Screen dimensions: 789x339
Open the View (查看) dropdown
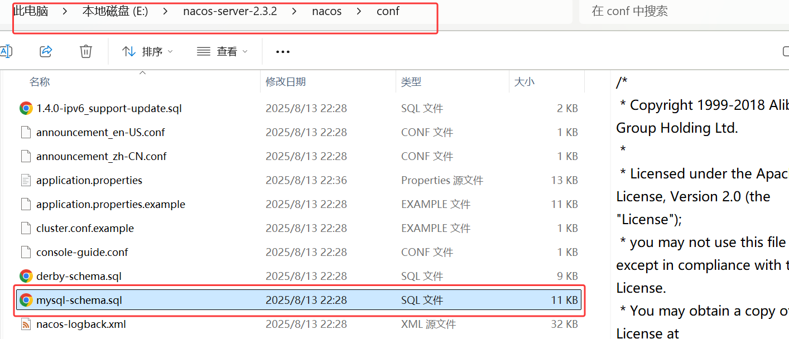pyautogui.click(x=222, y=51)
